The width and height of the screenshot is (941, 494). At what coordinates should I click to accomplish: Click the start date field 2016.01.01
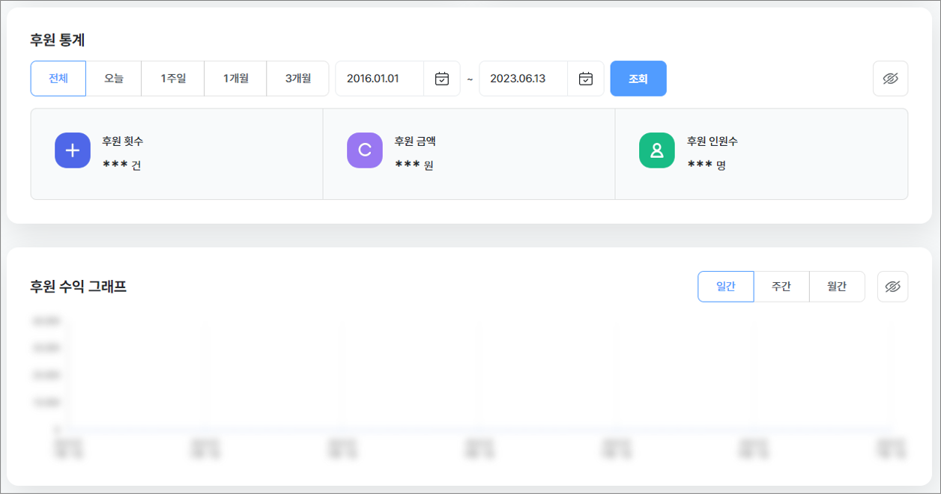(379, 79)
